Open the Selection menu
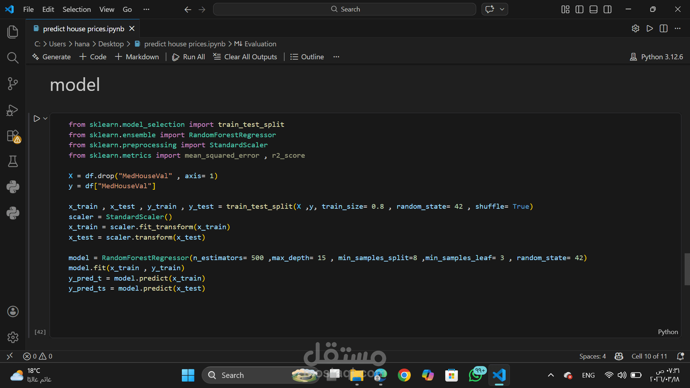Viewport: 690px width, 388px height. (77, 9)
